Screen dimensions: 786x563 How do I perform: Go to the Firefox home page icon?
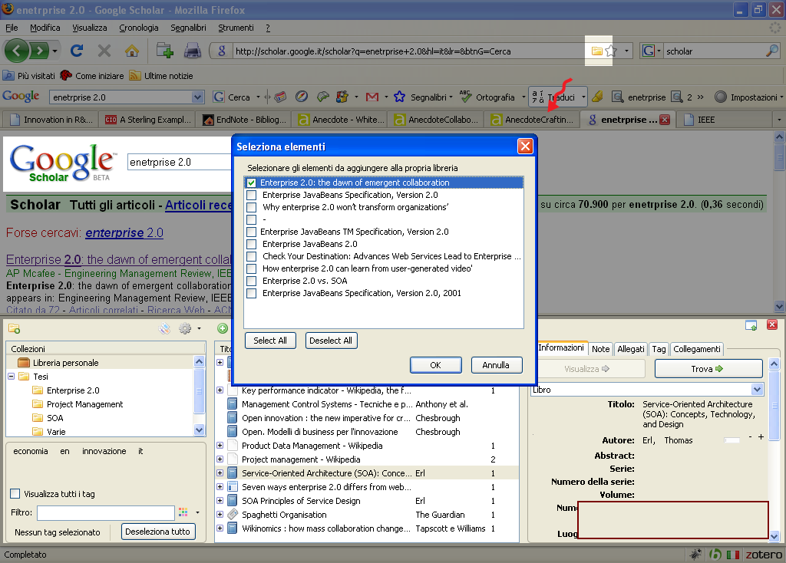132,51
